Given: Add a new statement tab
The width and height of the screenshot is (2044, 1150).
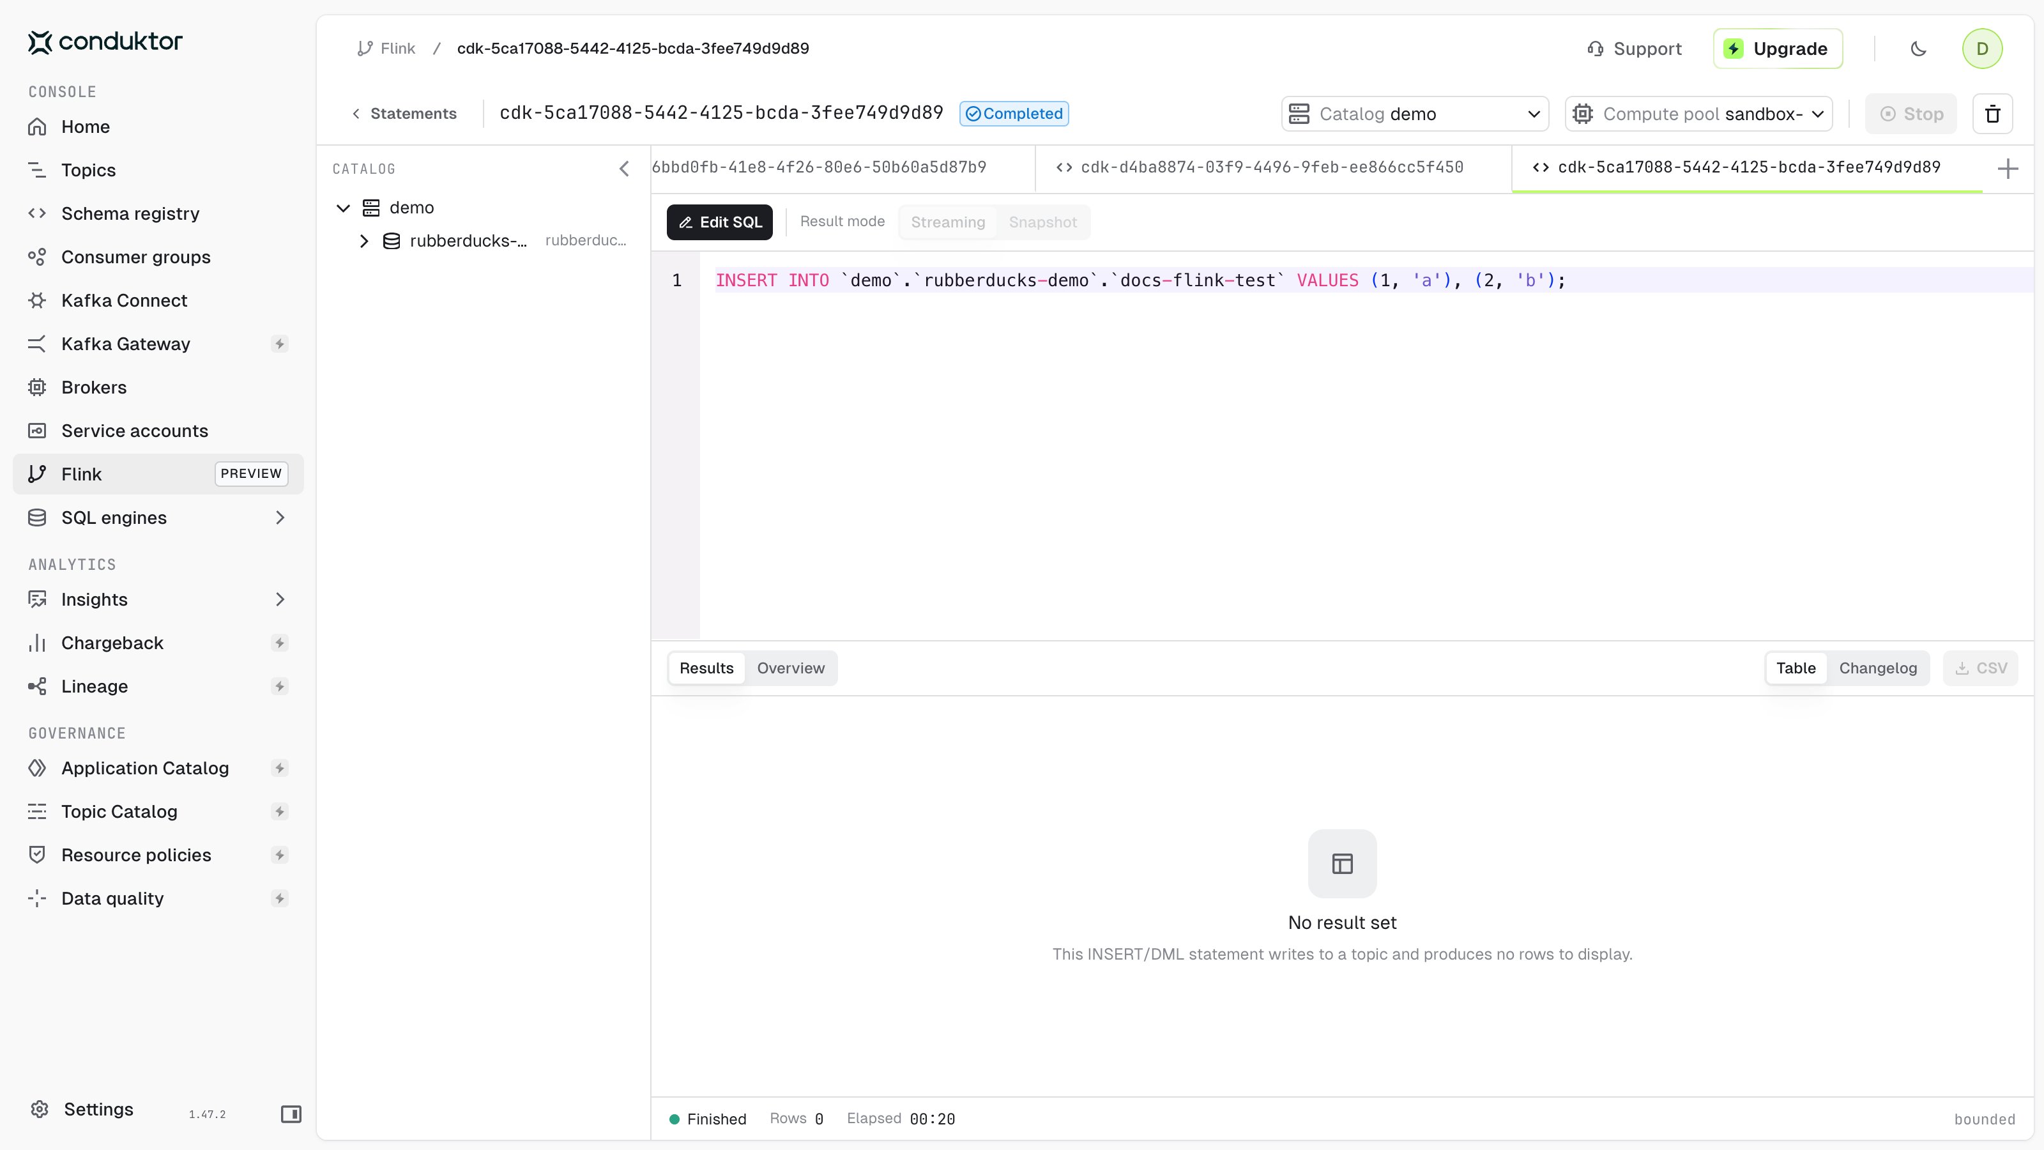Looking at the screenshot, I should click(2008, 168).
